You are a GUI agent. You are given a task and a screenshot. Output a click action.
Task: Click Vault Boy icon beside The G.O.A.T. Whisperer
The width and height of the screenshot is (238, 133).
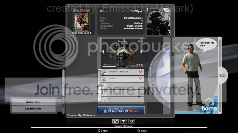[104, 72]
